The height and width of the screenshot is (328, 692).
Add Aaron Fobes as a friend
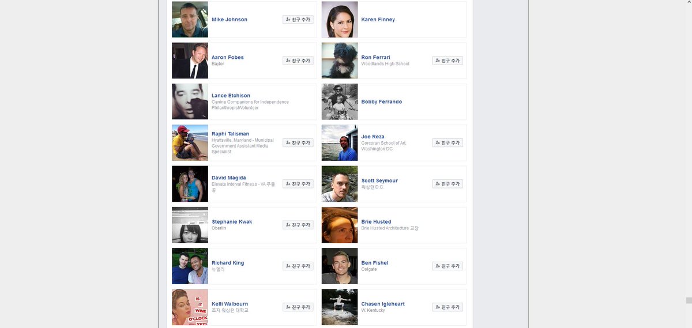click(298, 61)
